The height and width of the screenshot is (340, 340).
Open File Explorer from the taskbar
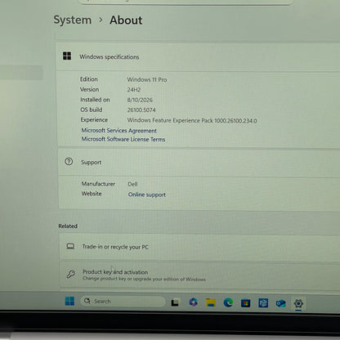pyautogui.click(x=211, y=302)
